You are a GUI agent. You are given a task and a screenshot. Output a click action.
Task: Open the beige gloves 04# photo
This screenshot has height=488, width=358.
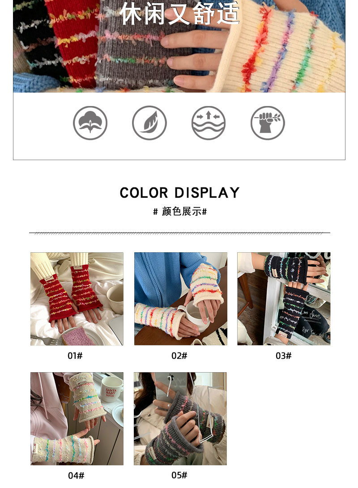pos(77,419)
